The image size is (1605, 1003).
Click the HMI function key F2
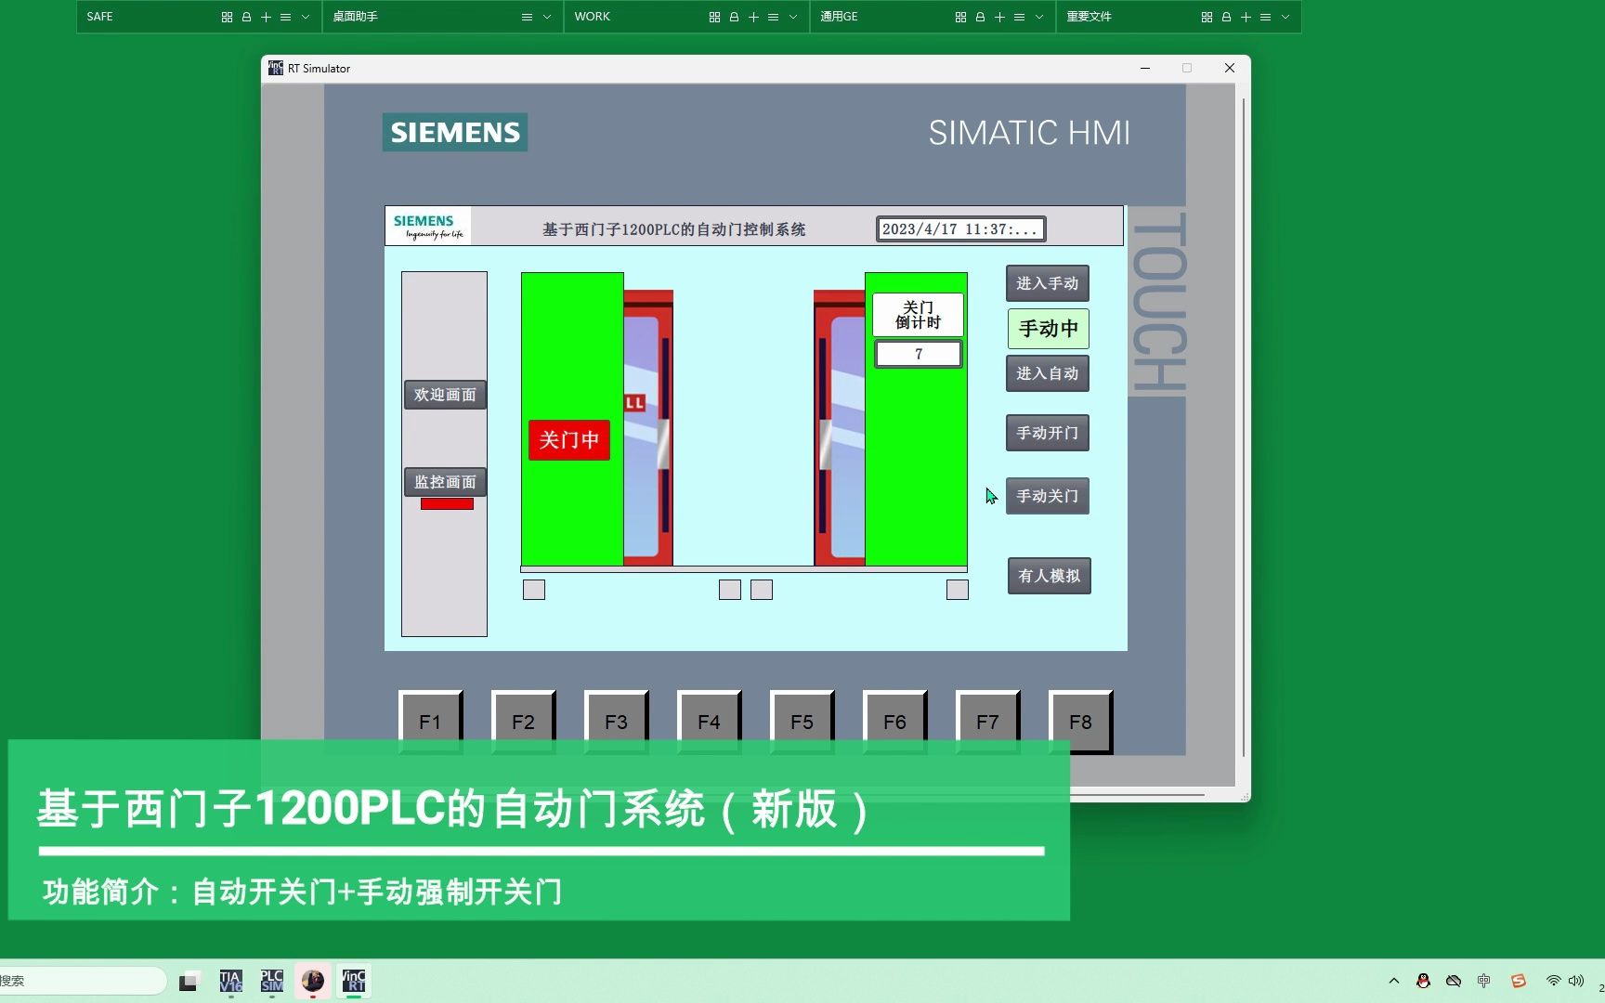click(x=523, y=722)
